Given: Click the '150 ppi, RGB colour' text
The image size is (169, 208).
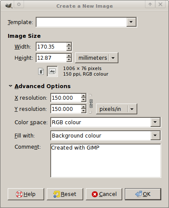Looking at the screenshot, I should tap(86, 74).
